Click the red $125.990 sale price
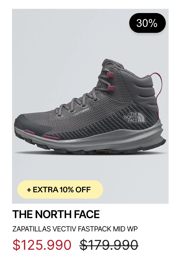This screenshot has width=174, height=261. pyautogui.click(x=42, y=245)
